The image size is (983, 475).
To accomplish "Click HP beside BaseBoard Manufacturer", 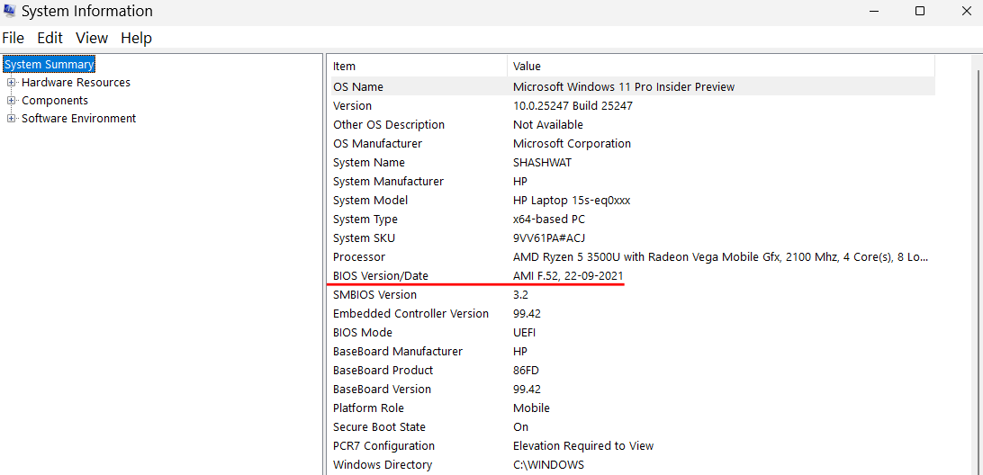I will pyautogui.click(x=520, y=352).
